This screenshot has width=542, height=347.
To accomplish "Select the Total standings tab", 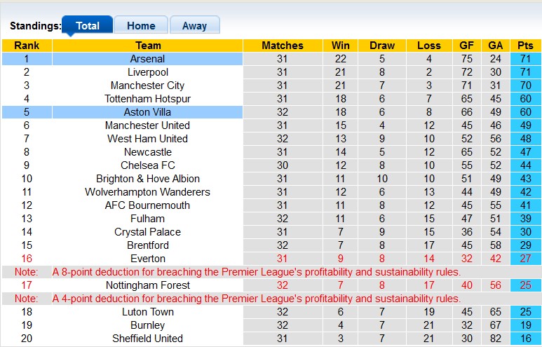I will coord(88,26).
